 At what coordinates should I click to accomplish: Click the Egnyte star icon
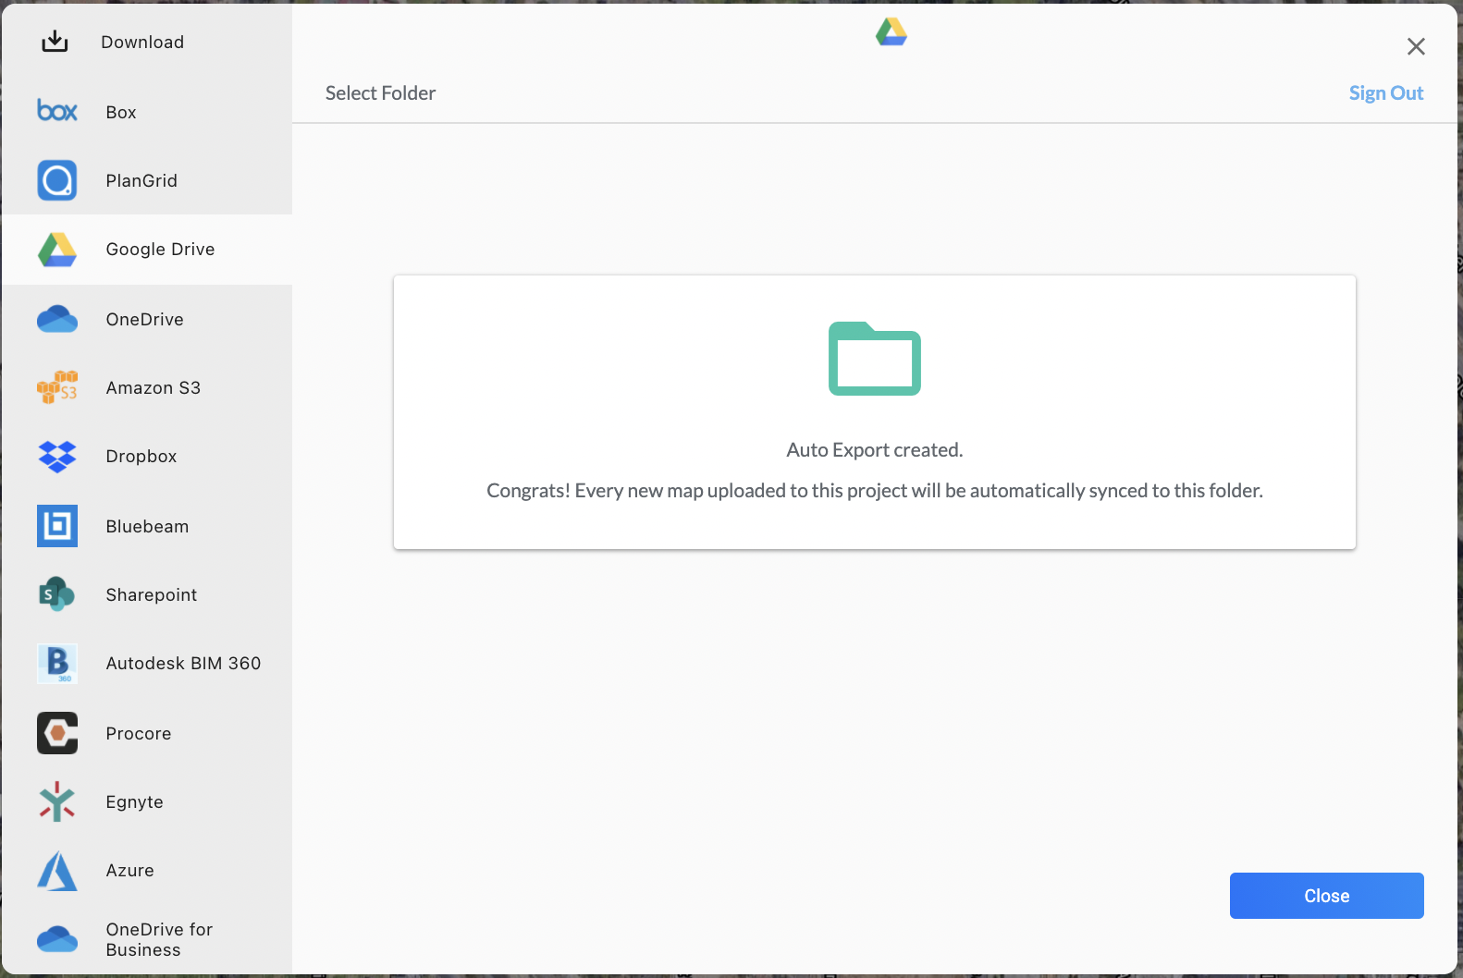pos(57,801)
